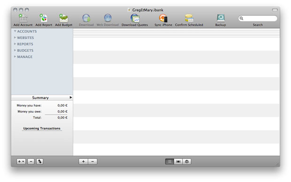Click the magnifying glass in search field
The width and height of the screenshot is (291, 182).
click(241, 18)
